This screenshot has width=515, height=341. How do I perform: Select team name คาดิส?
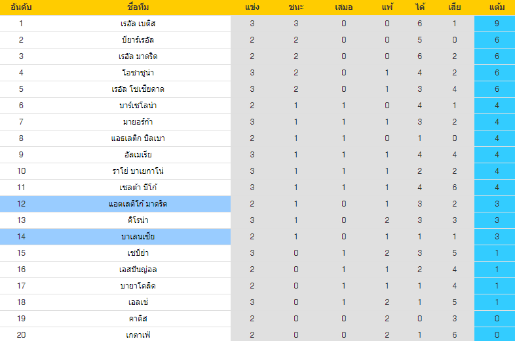[138, 319]
